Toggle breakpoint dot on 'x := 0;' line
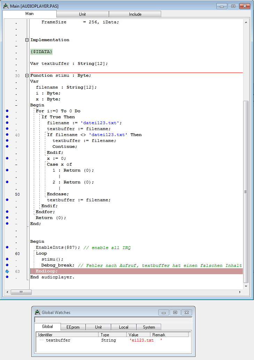254x360 pixels. coord(7,158)
